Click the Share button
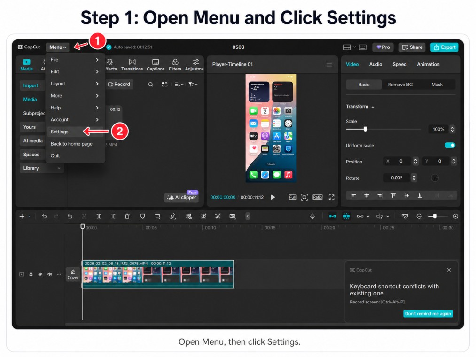The height and width of the screenshot is (357, 476). [x=412, y=47]
